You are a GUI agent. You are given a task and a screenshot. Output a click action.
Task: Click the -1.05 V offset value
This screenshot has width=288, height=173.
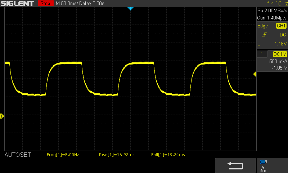pos(279,68)
